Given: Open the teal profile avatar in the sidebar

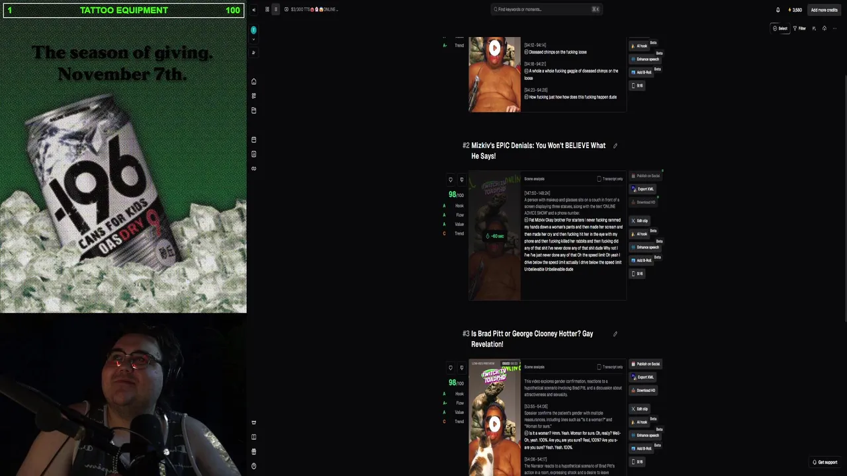Looking at the screenshot, I should (253, 30).
